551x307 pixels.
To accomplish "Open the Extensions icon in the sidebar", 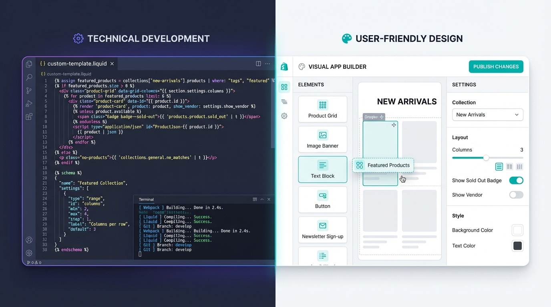I will [x=29, y=116].
